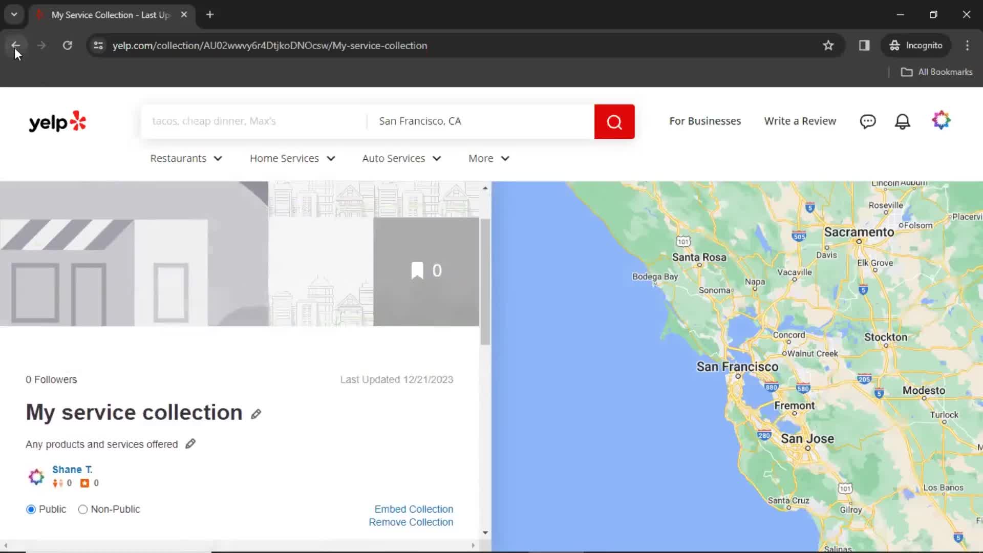Toggle the bookmark star in browser bar
The image size is (983, 553).
pyautogui.click(x=828, y=45)
